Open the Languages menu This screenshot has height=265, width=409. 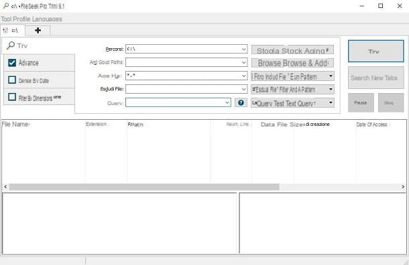point(47,19)
